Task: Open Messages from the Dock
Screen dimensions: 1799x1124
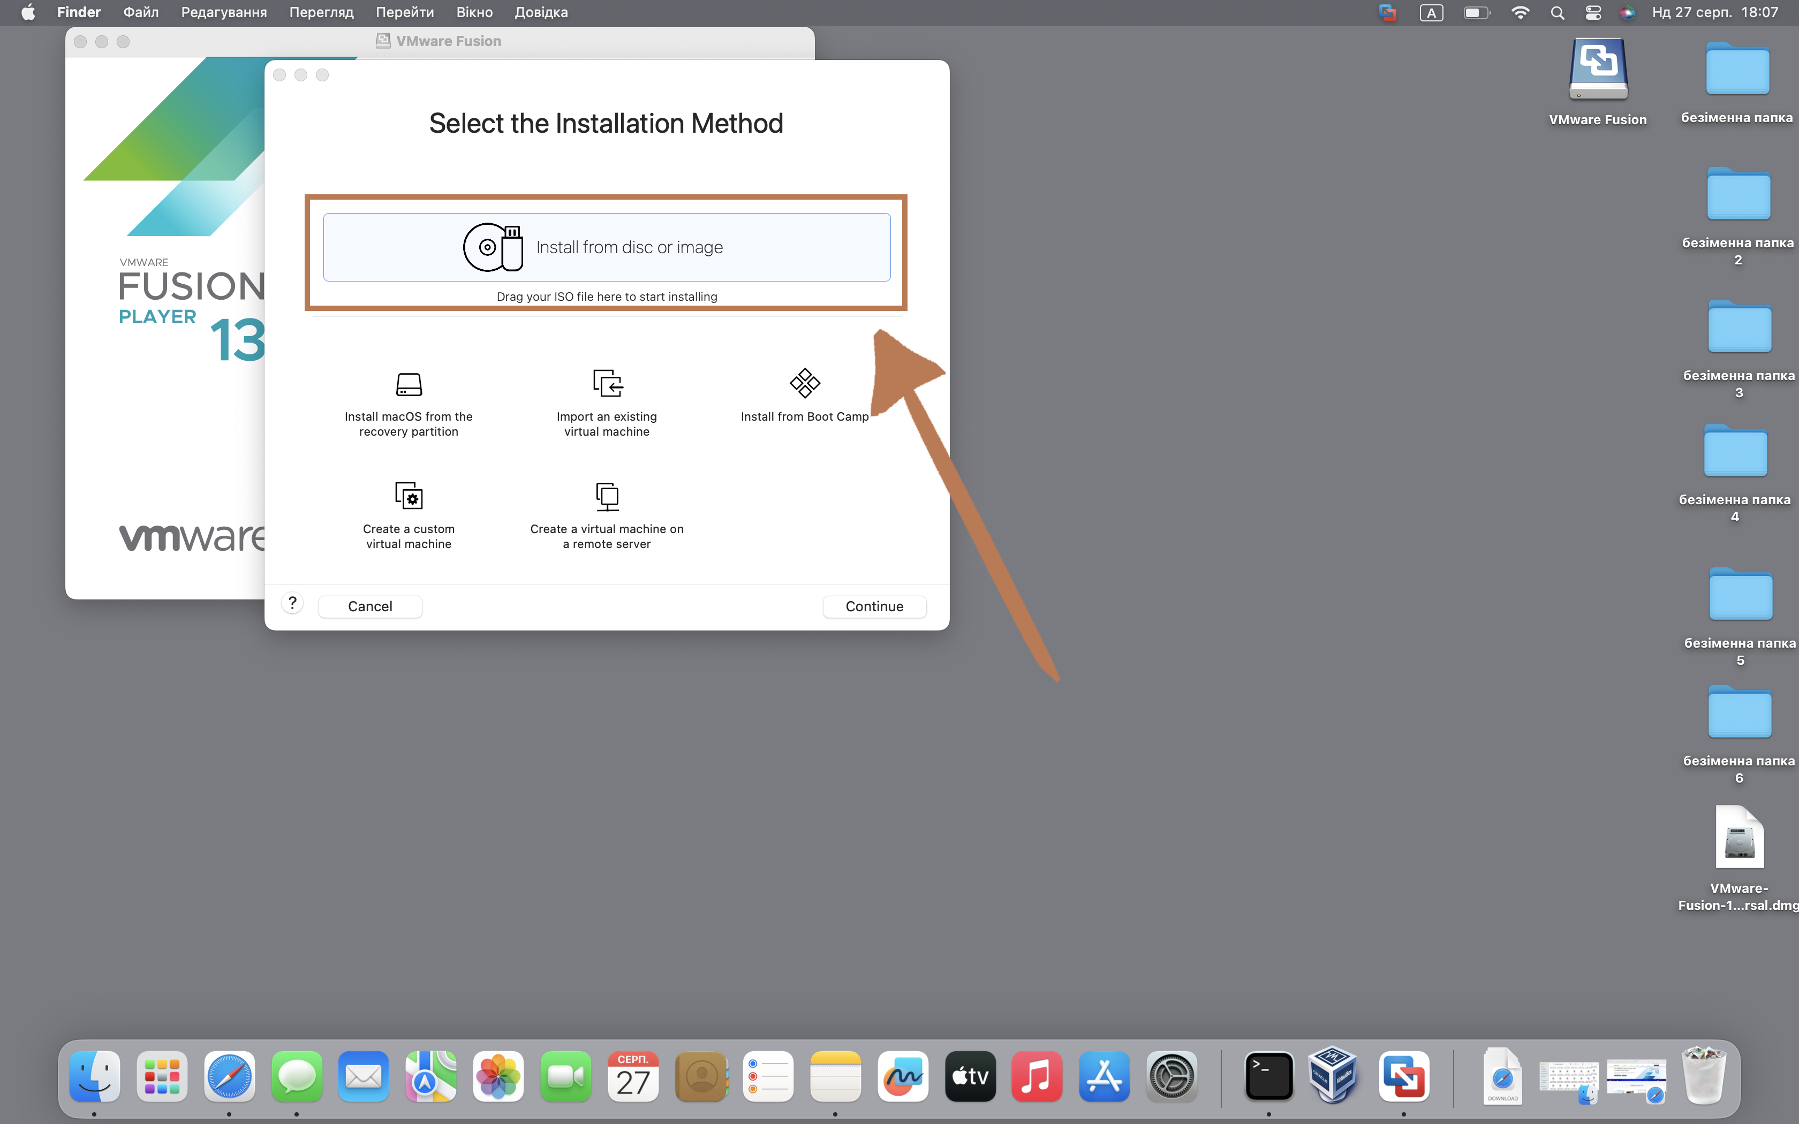Action: 297,1076
